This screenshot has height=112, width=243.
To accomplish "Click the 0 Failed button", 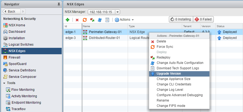I will pos(203,19).
